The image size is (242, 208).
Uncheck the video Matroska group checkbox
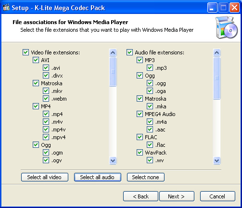tap(36, 83)
